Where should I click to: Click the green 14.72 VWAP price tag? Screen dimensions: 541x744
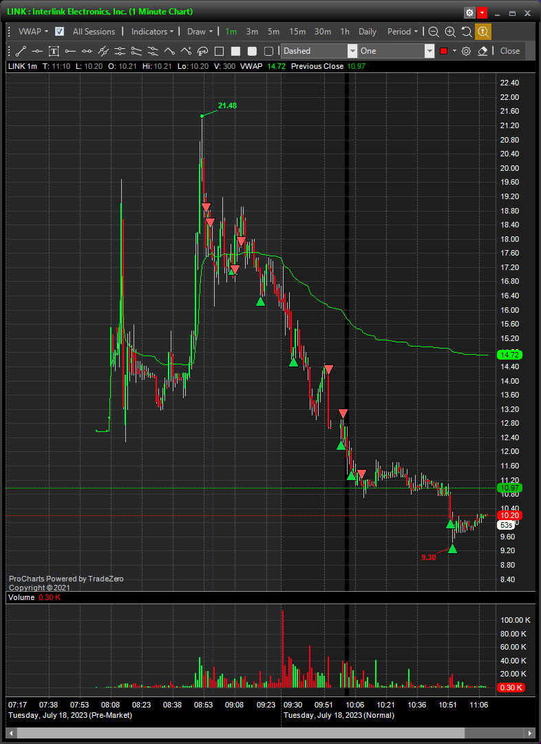509,355
